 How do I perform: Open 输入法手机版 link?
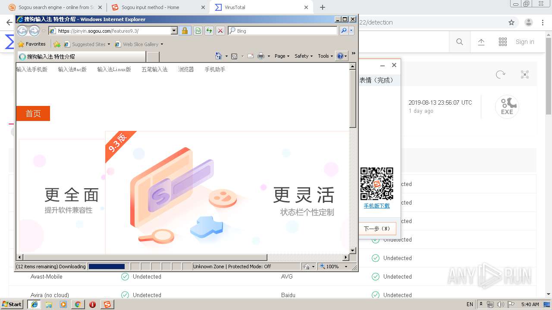point(32,69)
